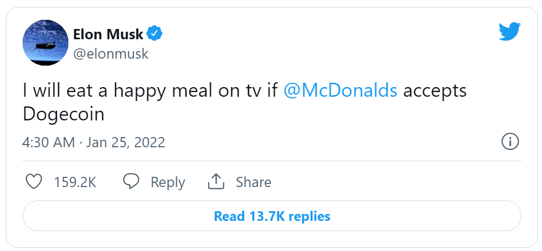Click the blue verified checkmark badge
The image size is (542, 251).
pos(155,34)
